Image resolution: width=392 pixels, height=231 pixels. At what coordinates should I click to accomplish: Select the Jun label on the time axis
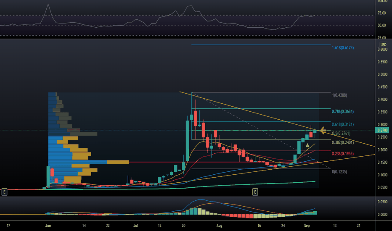pyautogui.click(x=48, y=226)
